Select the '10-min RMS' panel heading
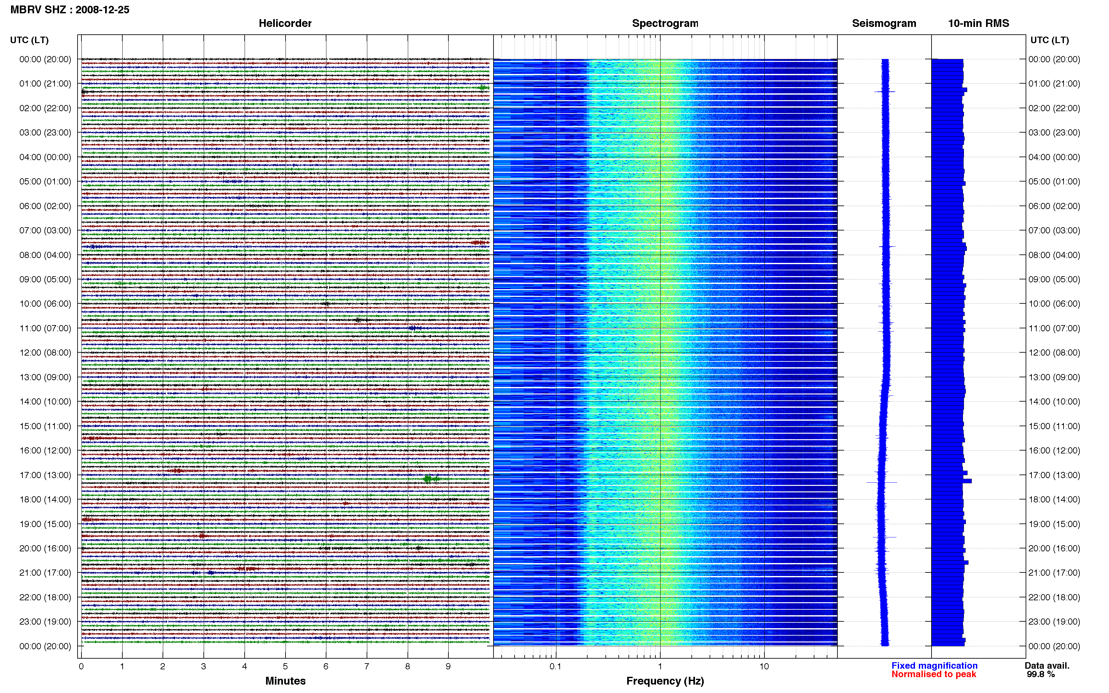The width and height of the screenshot is (1109, 693). pyautogui.click(x=978, y=23)
